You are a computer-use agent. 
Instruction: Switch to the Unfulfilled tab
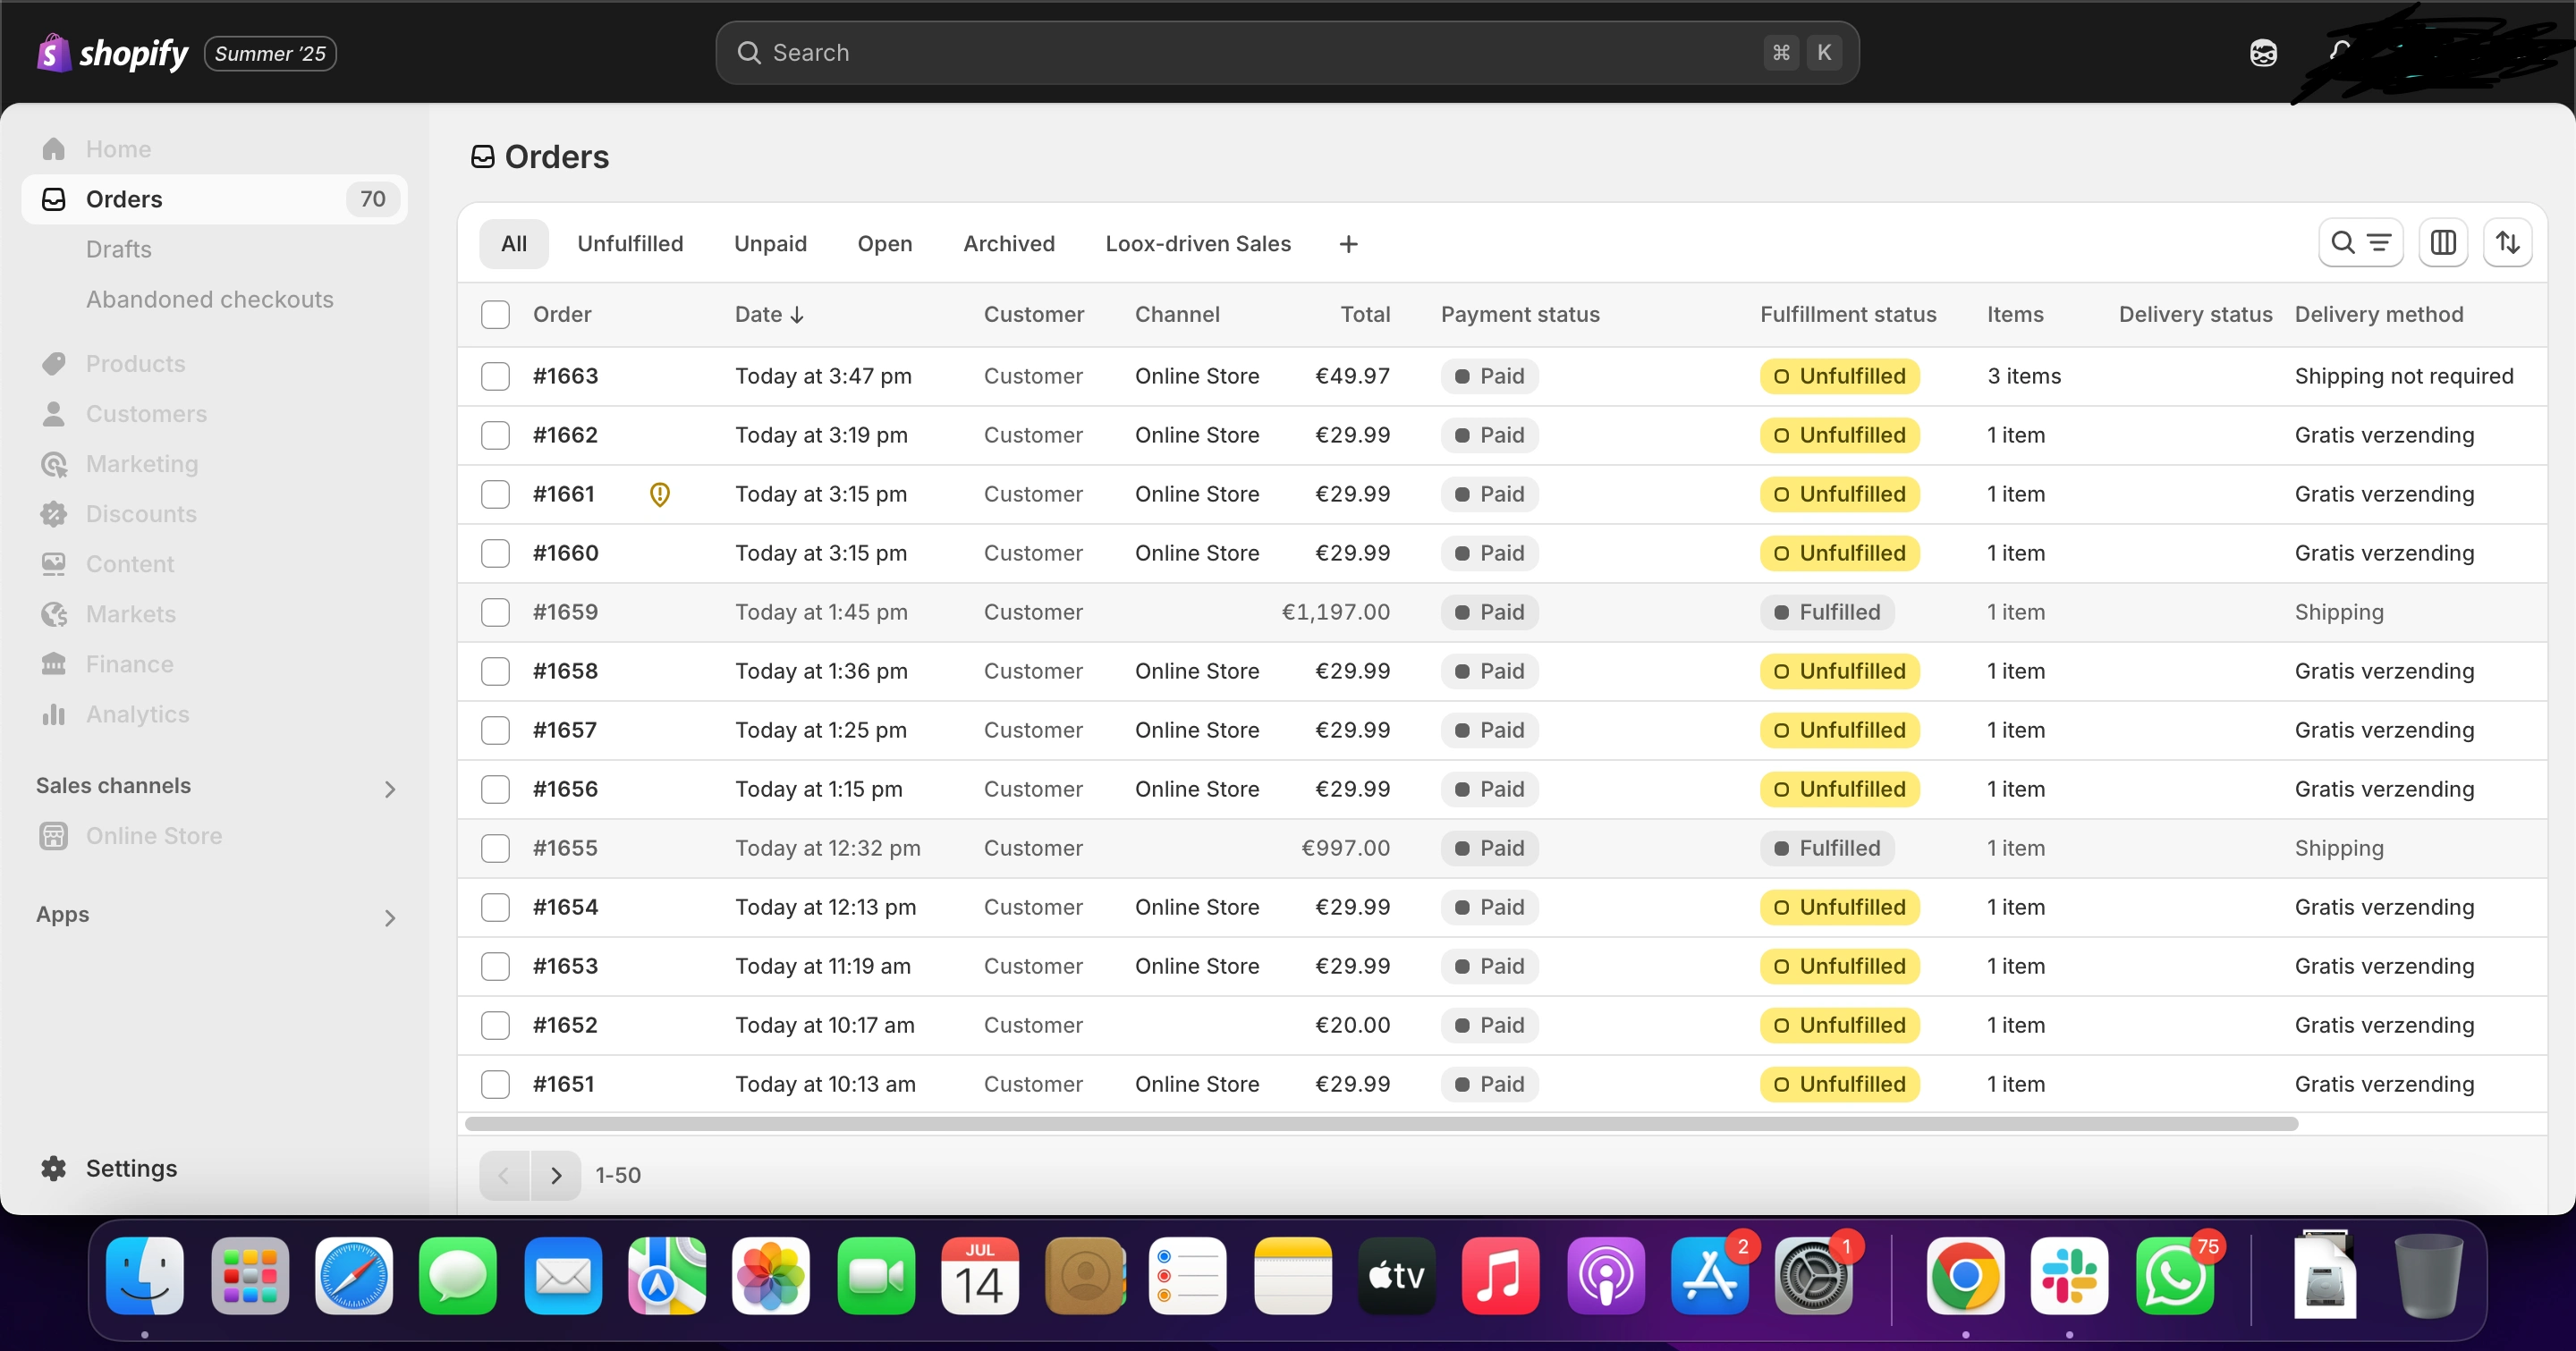[x=630, y=244]
